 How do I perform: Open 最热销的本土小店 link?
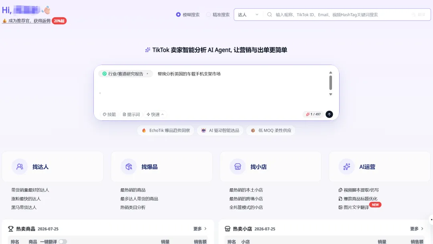246,190
